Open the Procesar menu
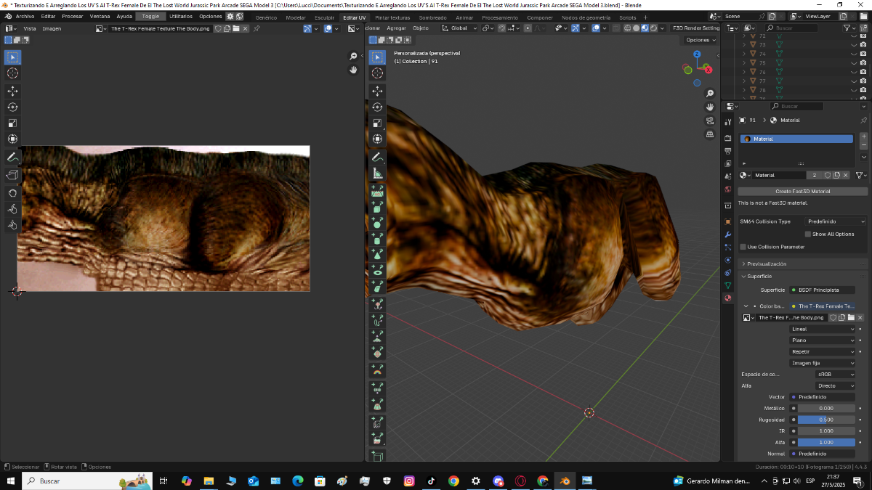Viewport: 872px width, 490px height. point(72,16)
